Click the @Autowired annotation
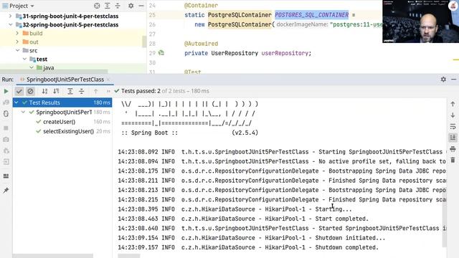The height and width of the screenshot is (258, 459). pos(201,44)
